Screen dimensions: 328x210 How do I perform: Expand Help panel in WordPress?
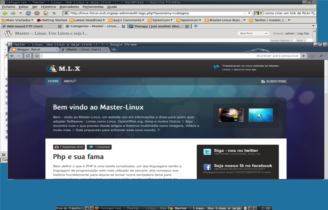301,40
